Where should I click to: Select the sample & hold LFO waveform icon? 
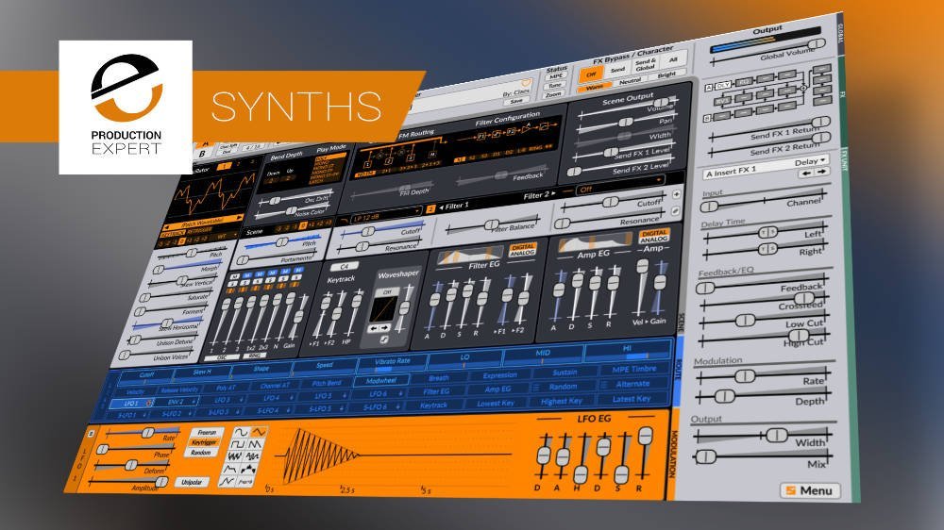(253, 457)
